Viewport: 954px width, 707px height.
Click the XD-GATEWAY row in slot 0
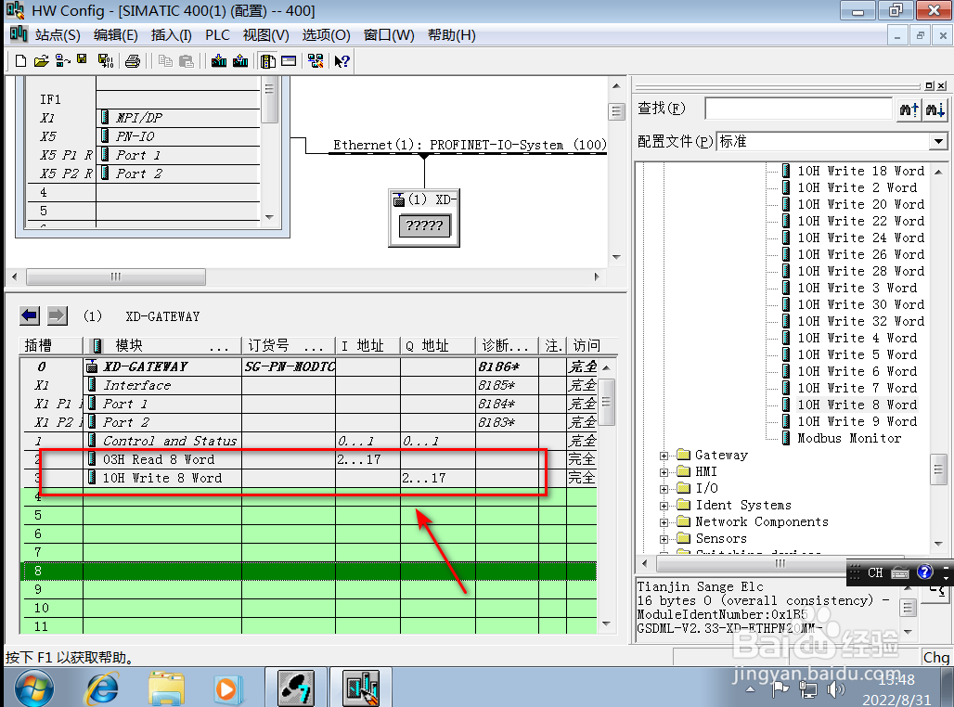[308, 366]
